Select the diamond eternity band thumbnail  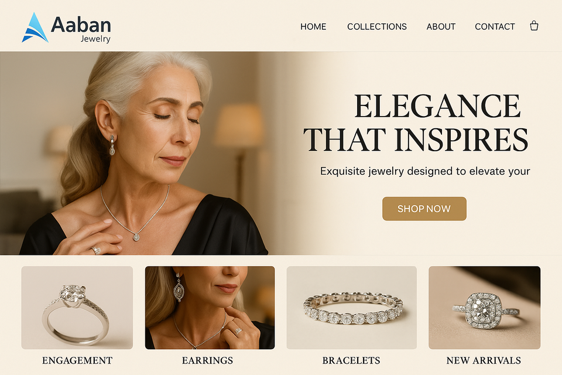point(352,308)
